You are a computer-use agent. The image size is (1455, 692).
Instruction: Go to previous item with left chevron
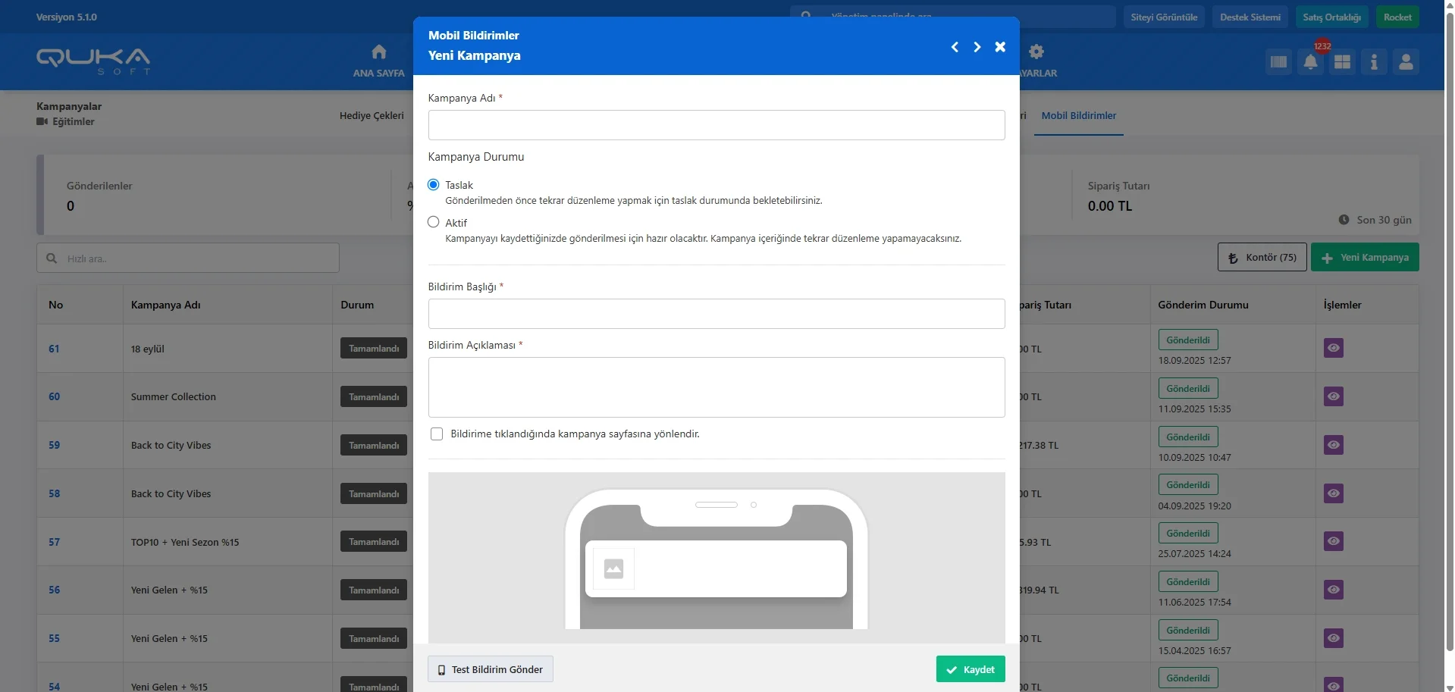pyautogui.click(x=955, y=47)
